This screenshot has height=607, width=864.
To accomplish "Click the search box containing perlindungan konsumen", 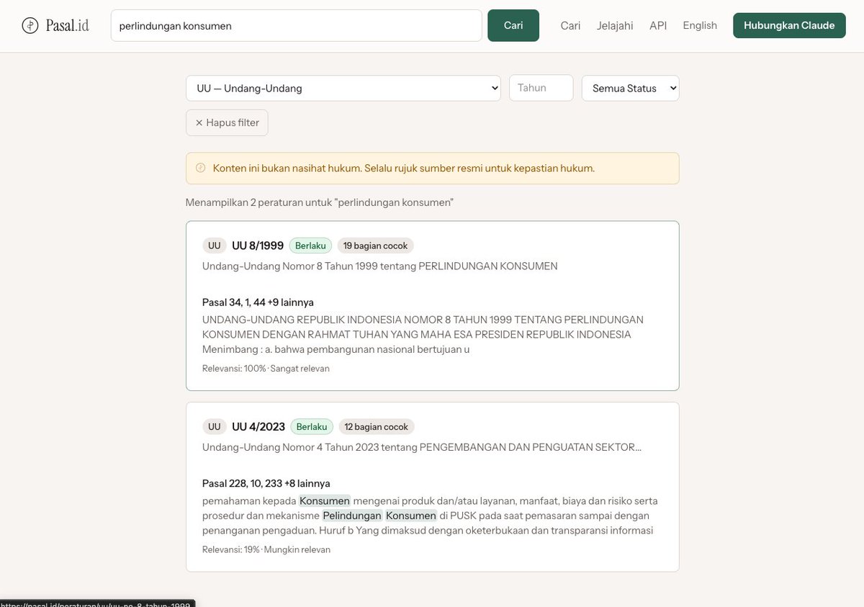I will 296,25.
